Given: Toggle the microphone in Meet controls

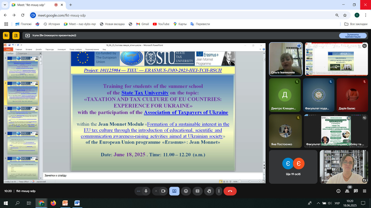Looking at the screenshot, I should (146, 191).
